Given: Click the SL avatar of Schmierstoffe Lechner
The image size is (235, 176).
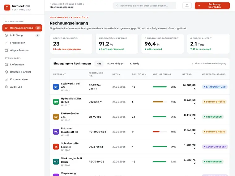Looking at the screenshot, I should click(x=56, y=147).
